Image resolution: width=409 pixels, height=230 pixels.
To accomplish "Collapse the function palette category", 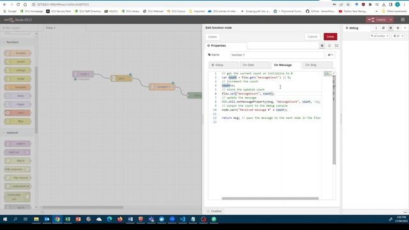I will click(x=12, y=42).
